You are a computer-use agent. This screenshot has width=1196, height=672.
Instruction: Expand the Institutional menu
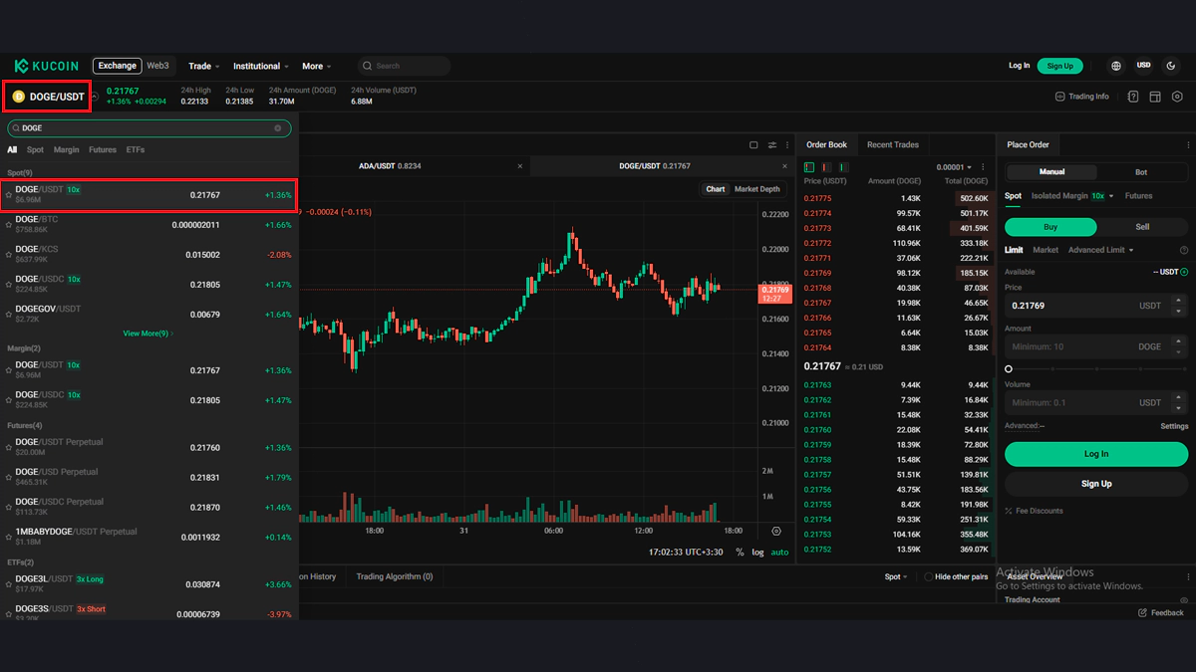coord(261,67)
